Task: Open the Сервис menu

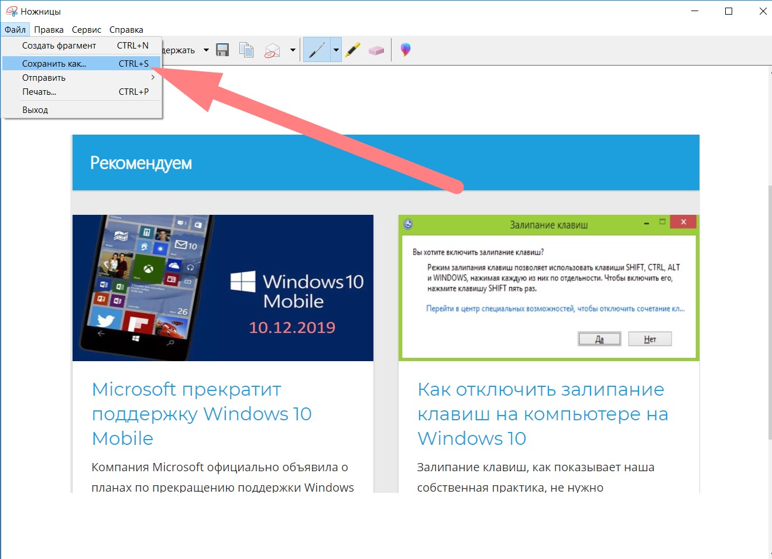Action: [87, 29]
